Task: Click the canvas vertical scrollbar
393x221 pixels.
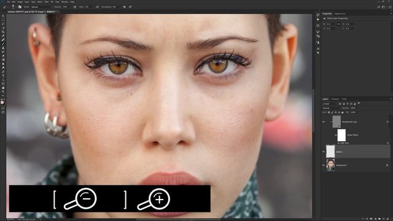Action: pos(313,110)
